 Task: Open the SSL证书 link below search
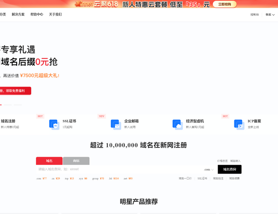(x=202, y=178)
